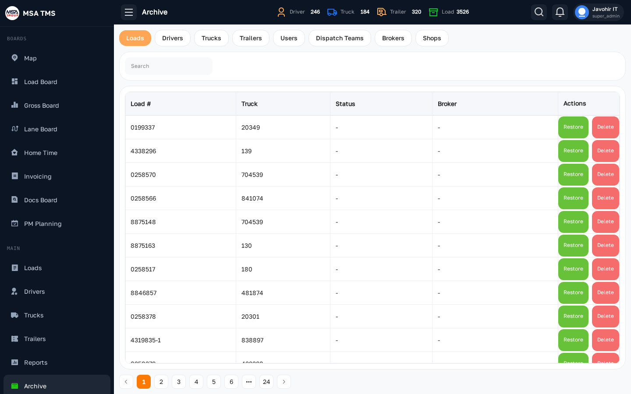Click the Truck column header
631x394 pixels.
[x=283, y=104]
